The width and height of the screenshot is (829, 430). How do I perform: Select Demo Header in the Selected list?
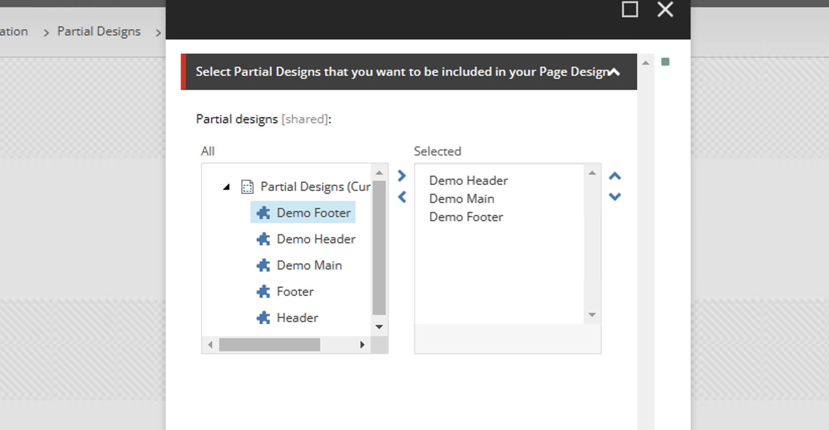point(468,180)
